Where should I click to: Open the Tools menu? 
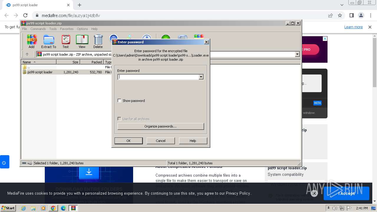[53, 29]
